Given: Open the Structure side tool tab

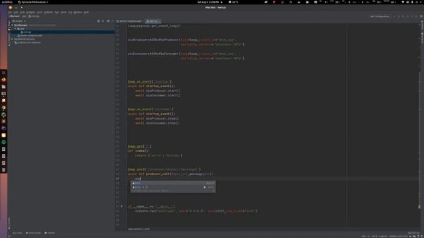Looking at the screenshot, I should pos(9,40).
